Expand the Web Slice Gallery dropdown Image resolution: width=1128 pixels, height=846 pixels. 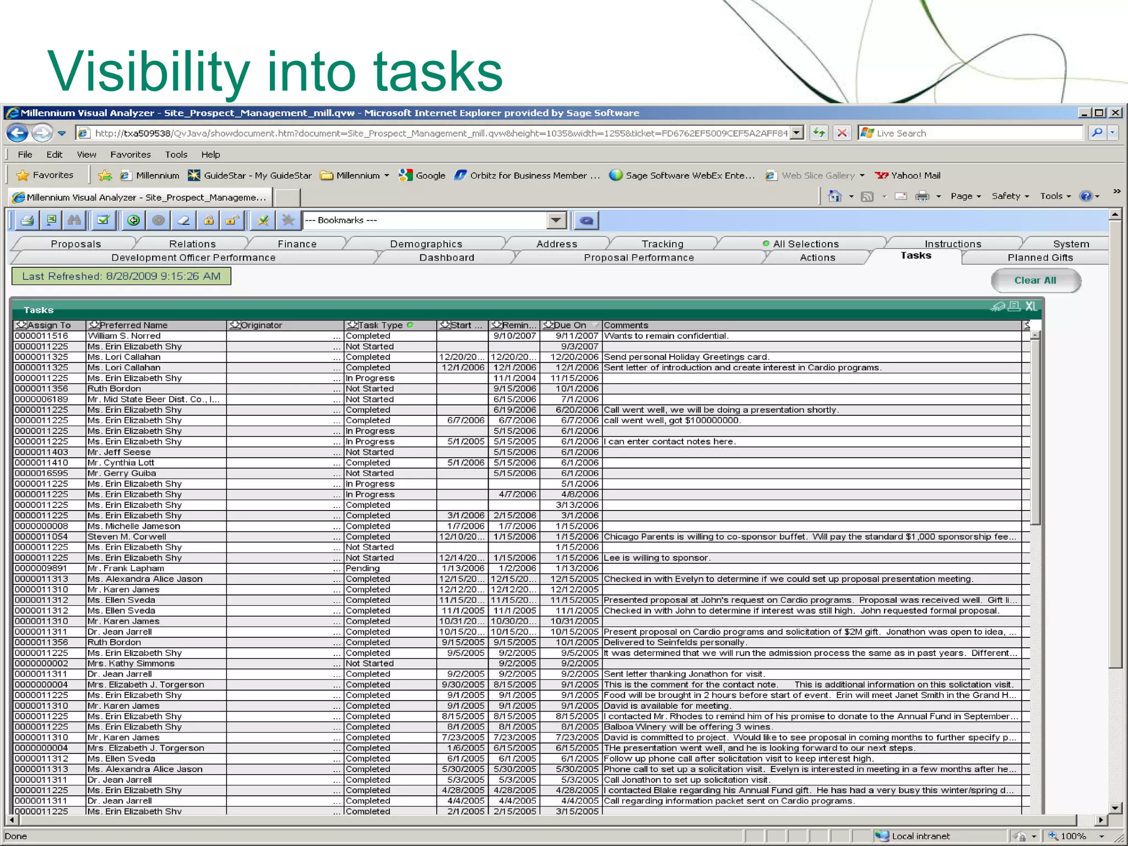pyautogui.click(x=862, y=176)
